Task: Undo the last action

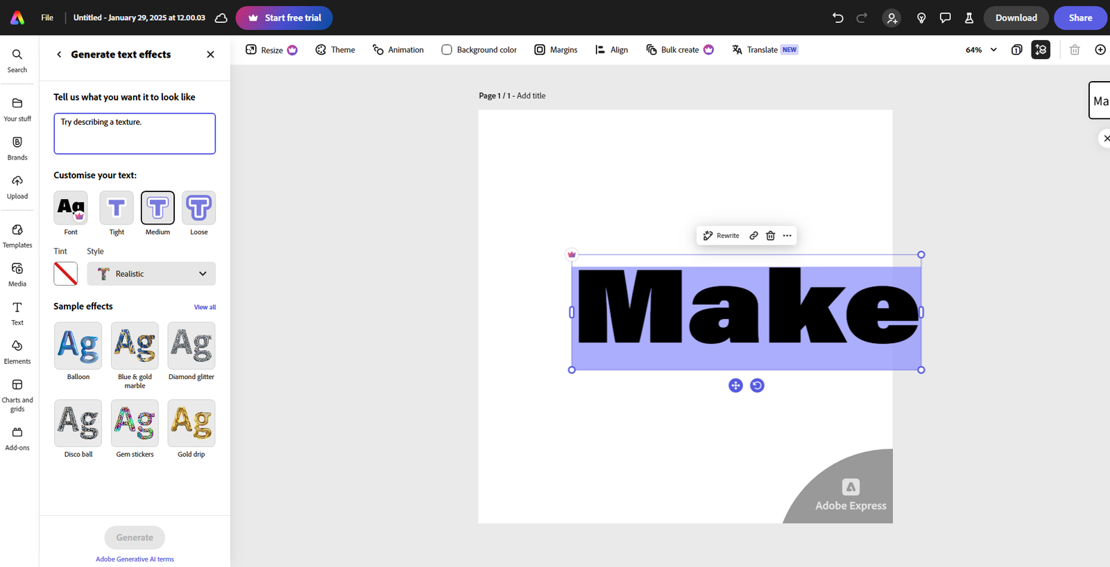Action: 838,18
